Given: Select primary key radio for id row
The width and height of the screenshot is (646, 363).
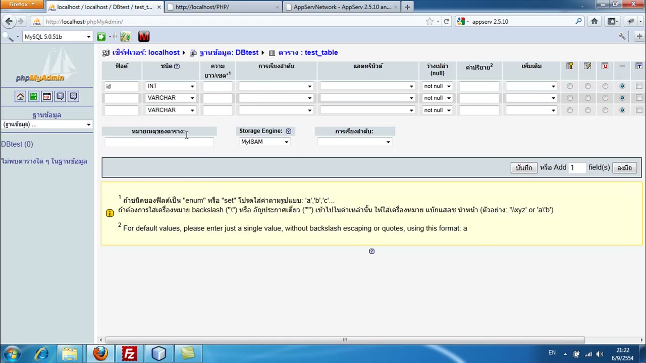Looking at the screenshot, I should tap(570, 86).
